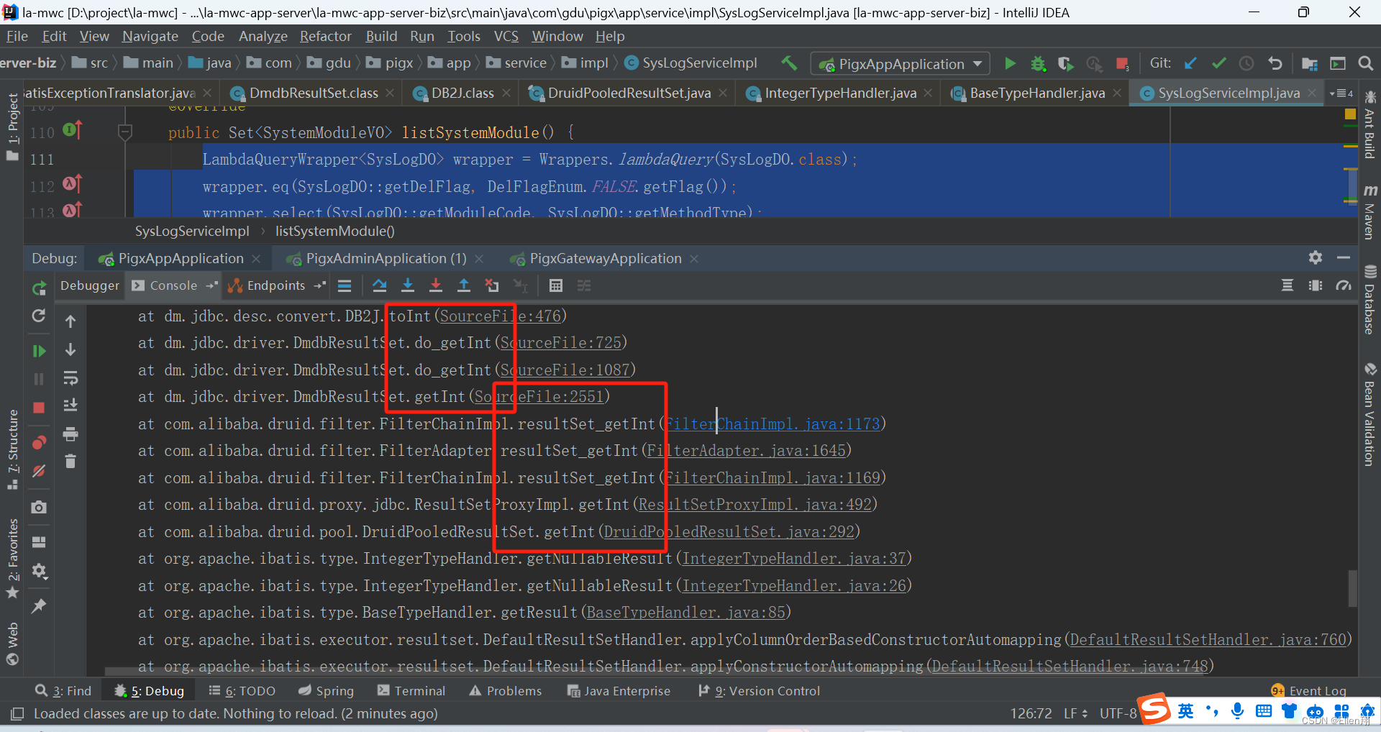The image size is (1381, 732).
Task: Show Git history clock icon
Action: tap(1246, 63)
